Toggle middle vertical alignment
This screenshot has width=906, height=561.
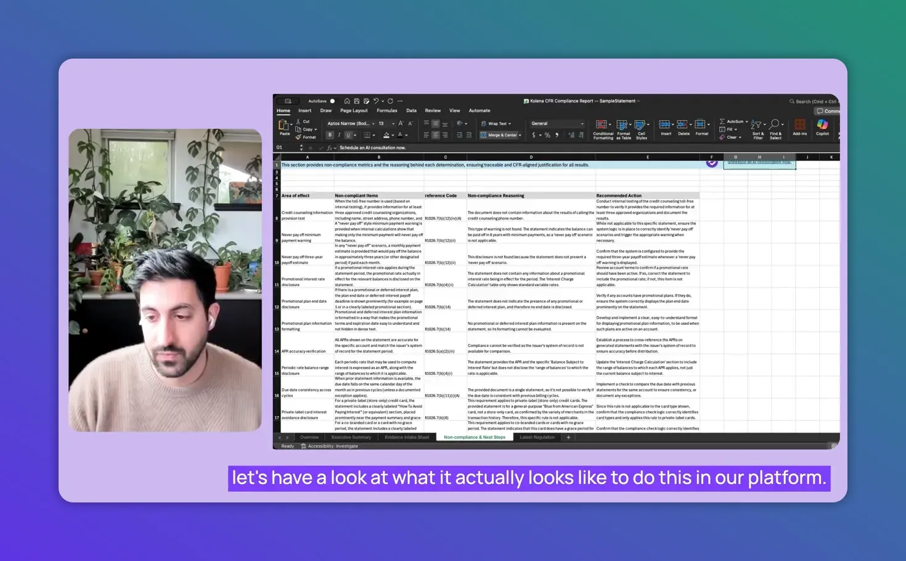tap(435, 123)
